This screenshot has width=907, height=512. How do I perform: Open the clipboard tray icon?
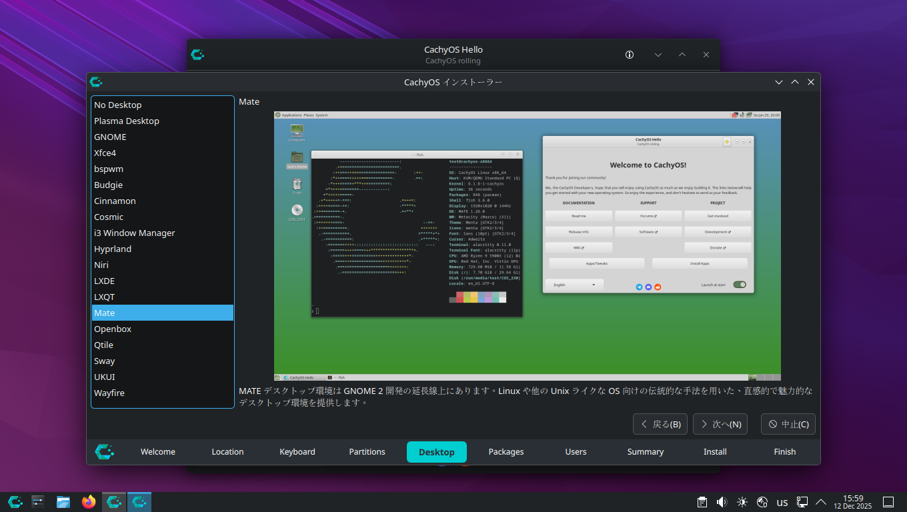click(702, 502)
